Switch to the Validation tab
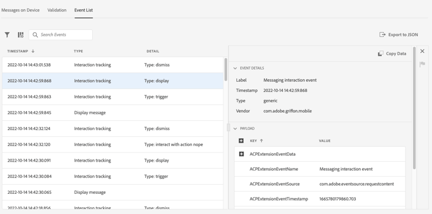The image size is (432, 214). click(57, 10)
